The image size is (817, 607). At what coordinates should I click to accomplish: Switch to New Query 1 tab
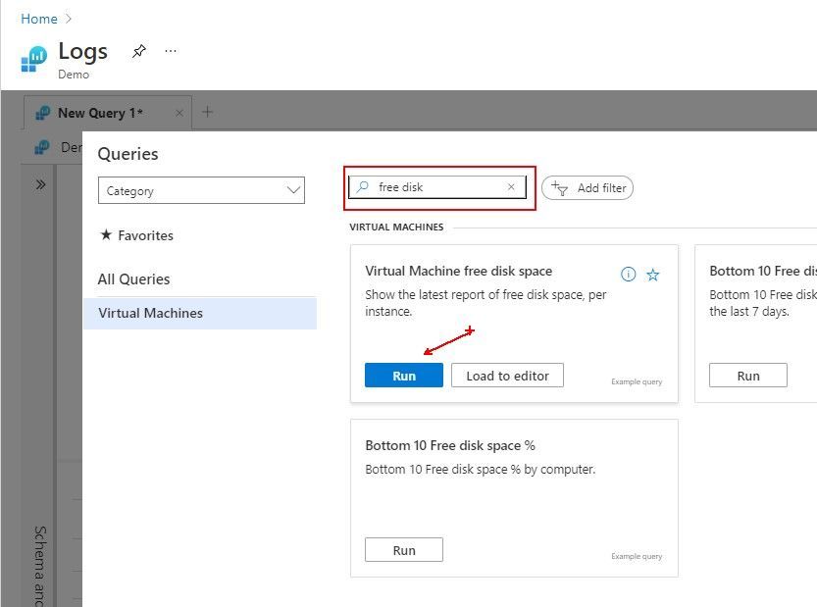107,113
